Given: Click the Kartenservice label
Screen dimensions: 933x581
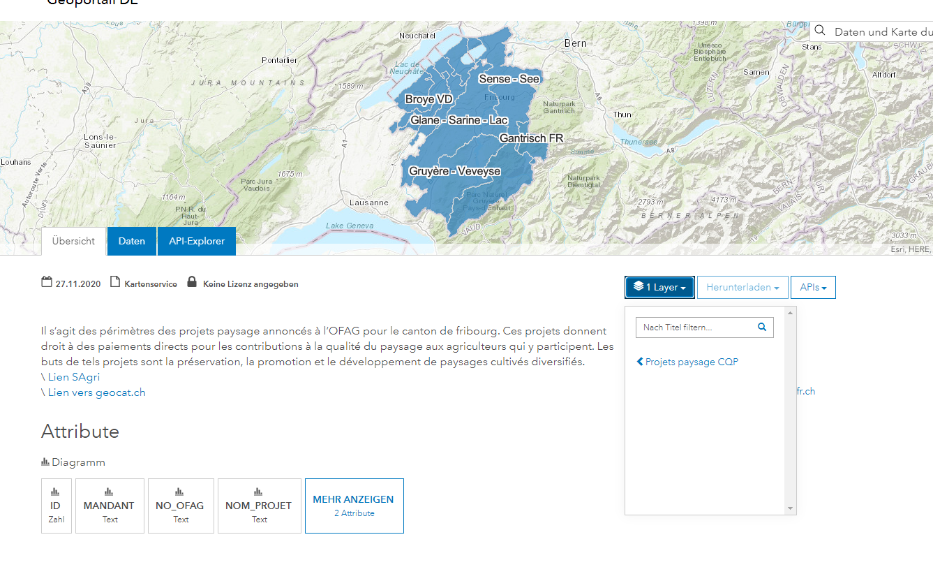Looking at the screenshot, I should 151,284.
